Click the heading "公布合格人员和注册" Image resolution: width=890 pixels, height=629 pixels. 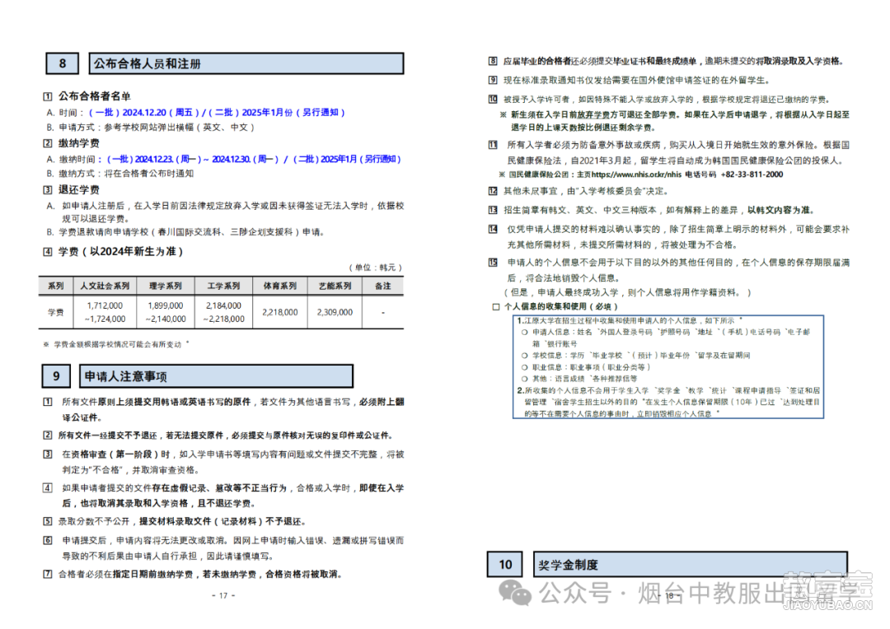pos(246,63)
